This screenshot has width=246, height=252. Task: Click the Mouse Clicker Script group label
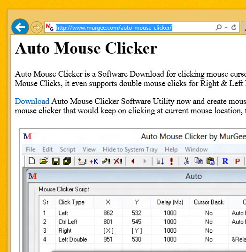point(64,189)
